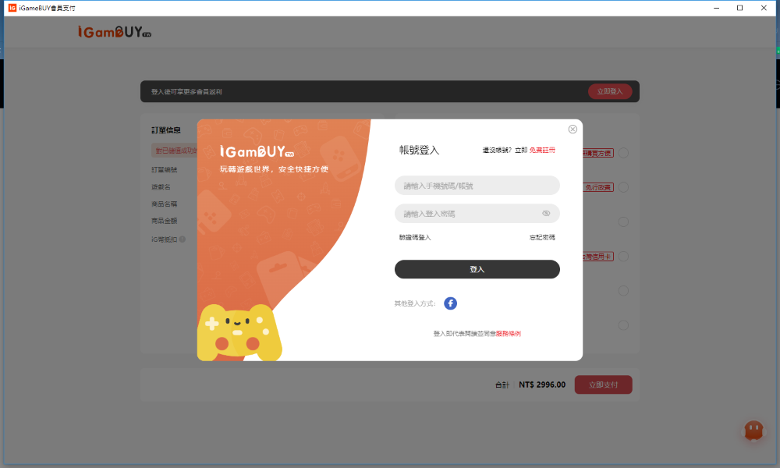Image resolution: width=780 pixels, height=468 pixels.
Task: Close the iGameBUY會員支付 window
Action: (x=764, y=8)
